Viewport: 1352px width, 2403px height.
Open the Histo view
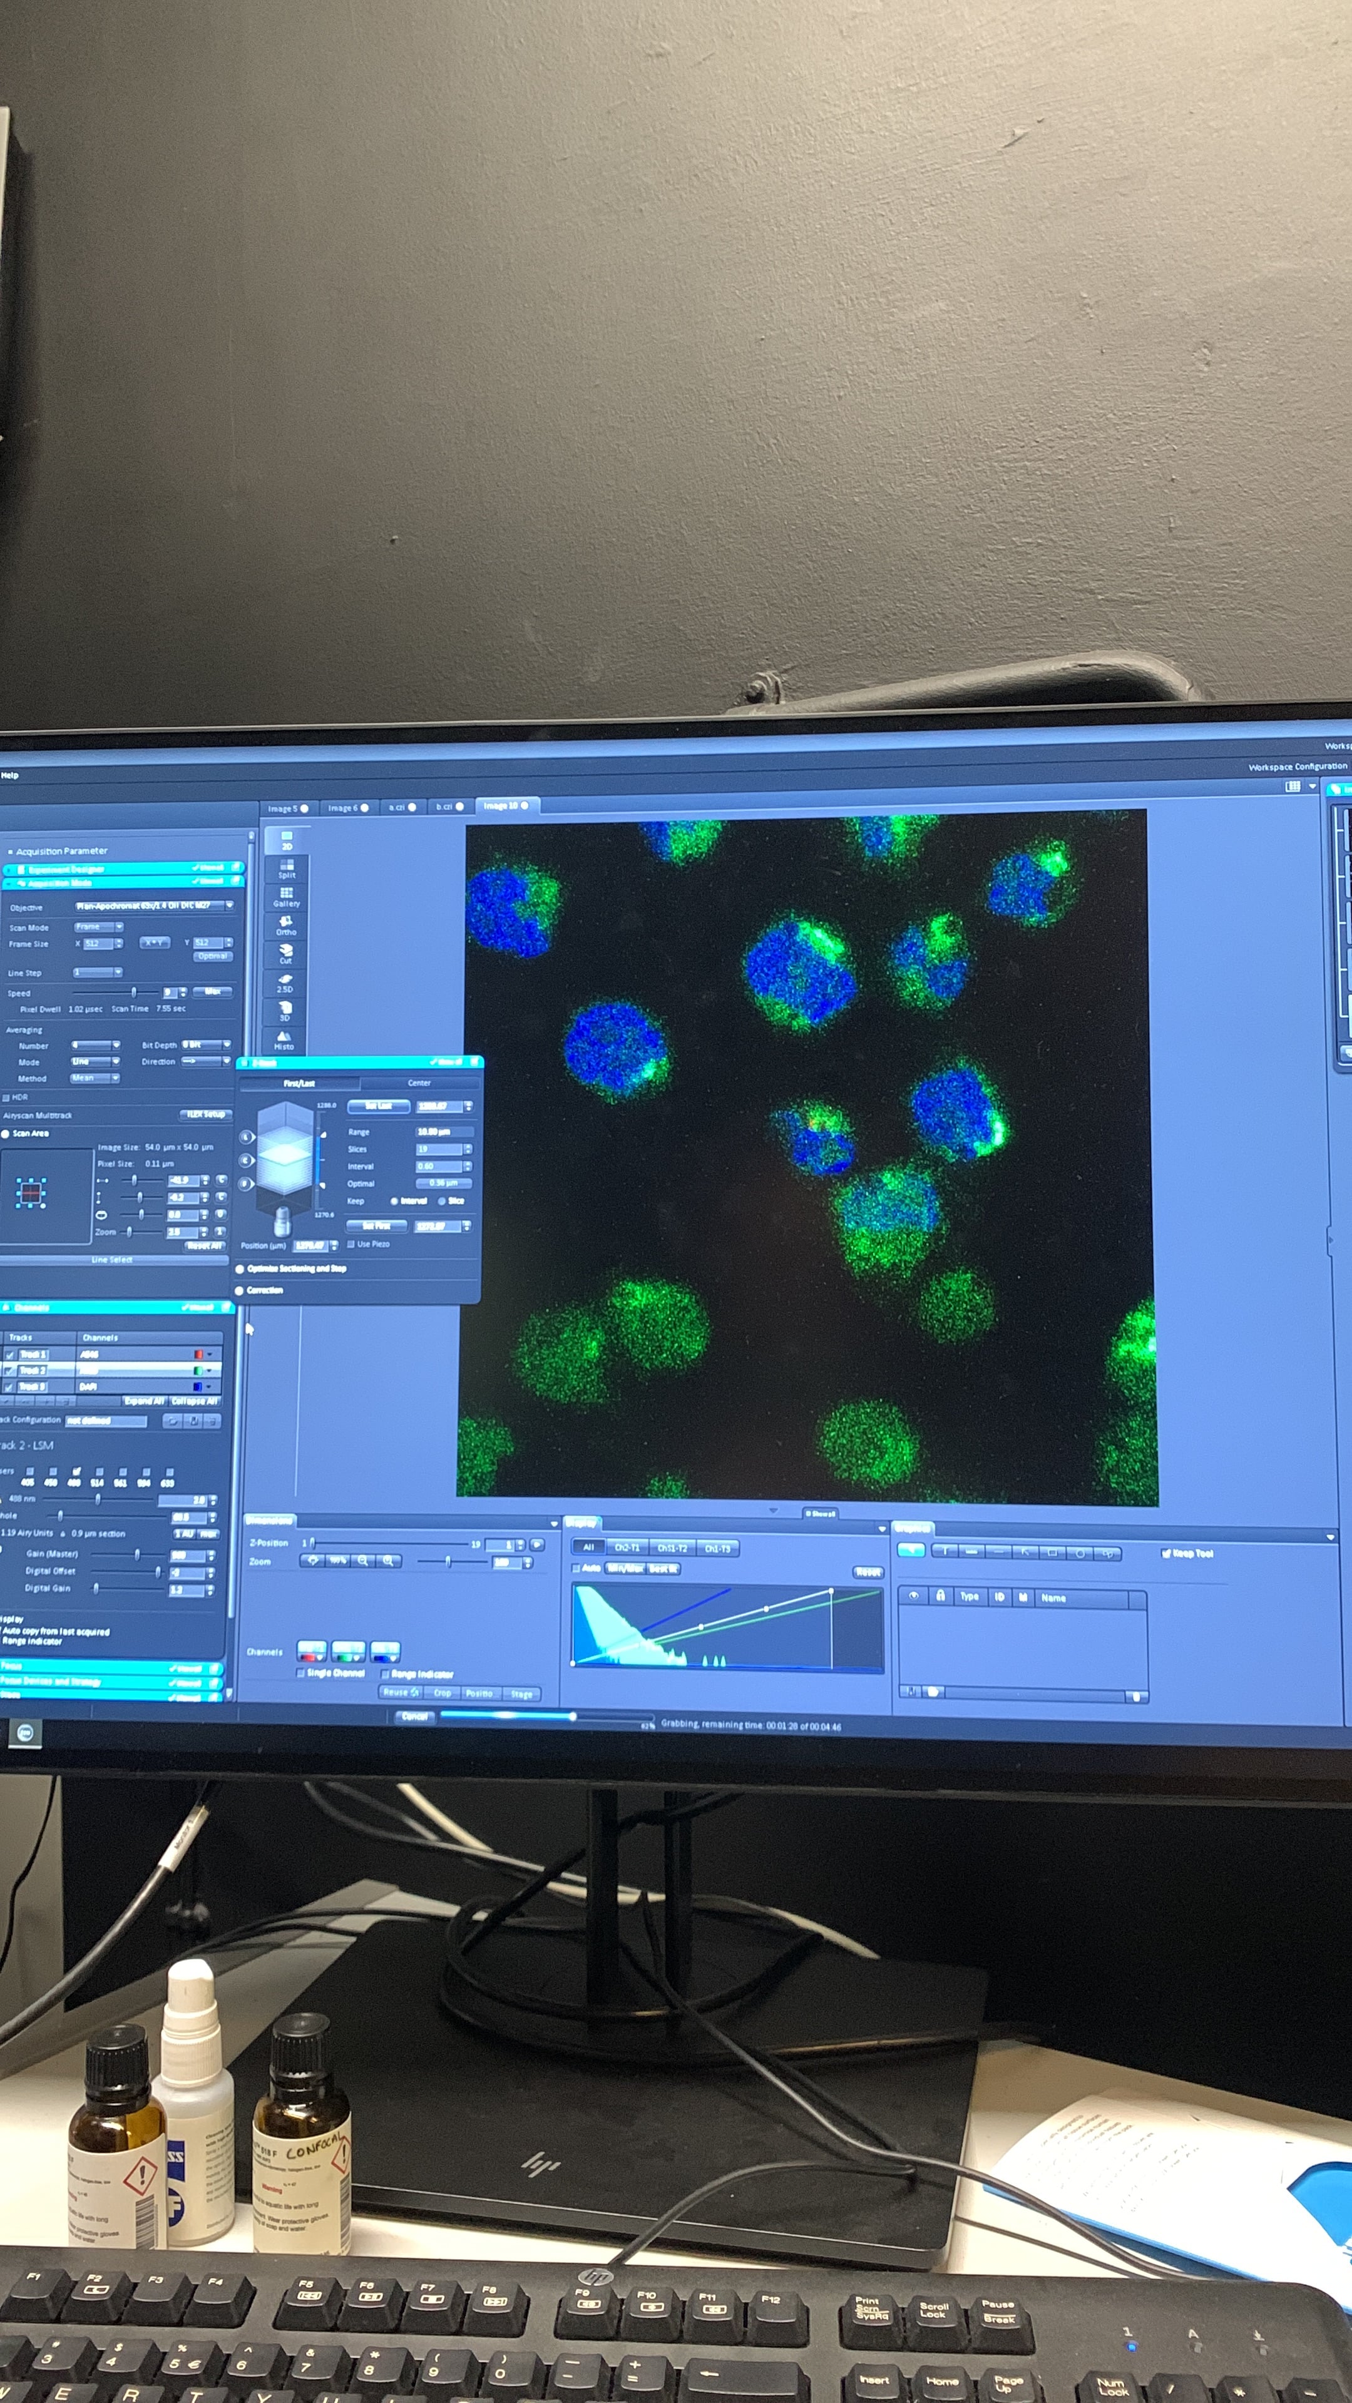pyautogui.click(x=284, y=1040)
